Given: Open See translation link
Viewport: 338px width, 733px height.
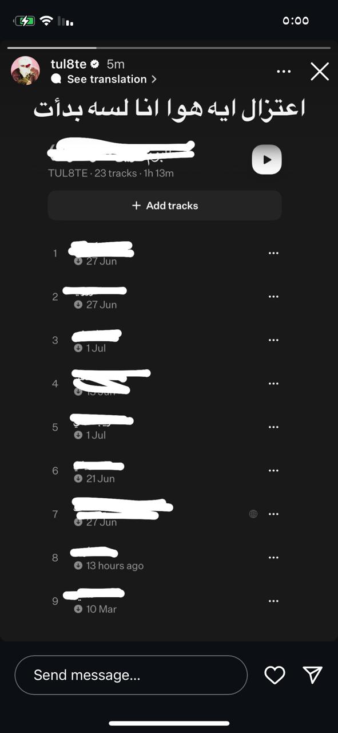Looking at the screenshot, I should pos(107,79).
